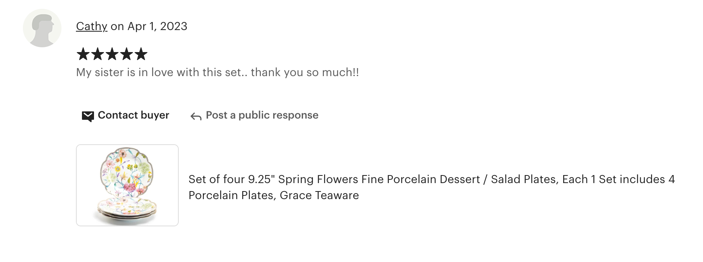The image size is (703, 262).
Task: Click the second star of the rating
Action: [98, 54]
